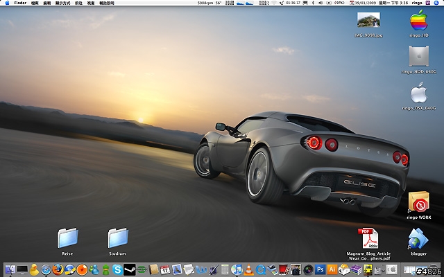Launch Preview from the Dock
444x277 pixels.
point(177,269)
